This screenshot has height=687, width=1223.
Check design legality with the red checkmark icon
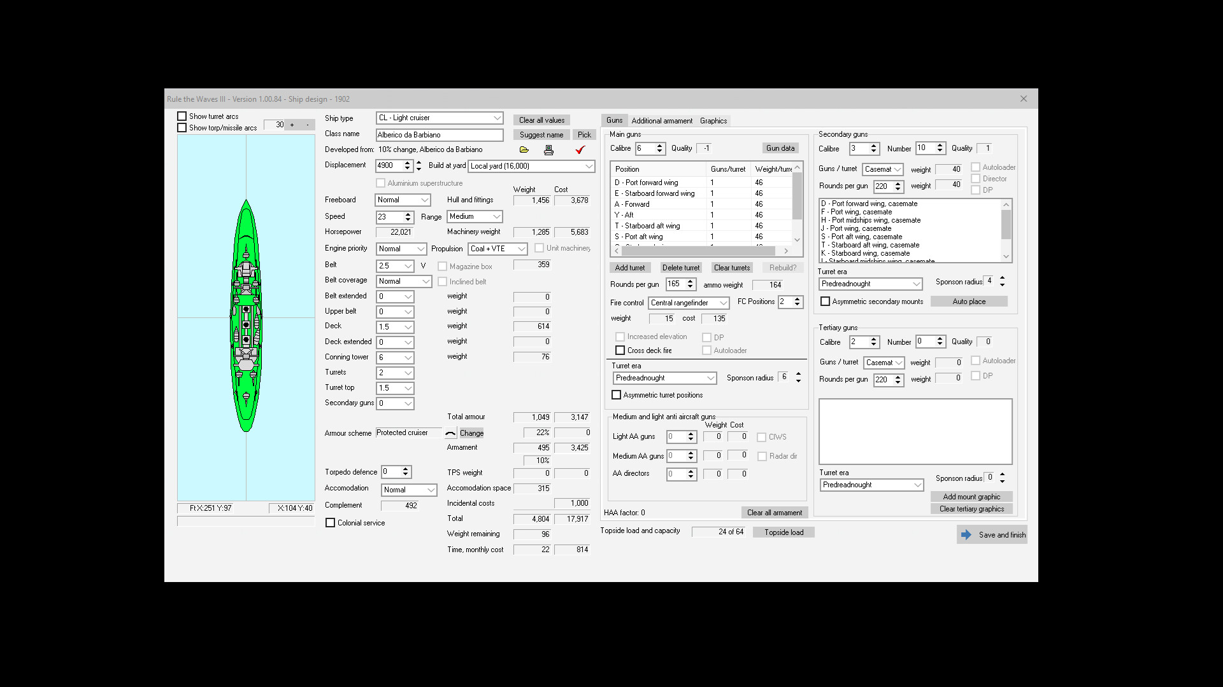(x=580, y=150)
